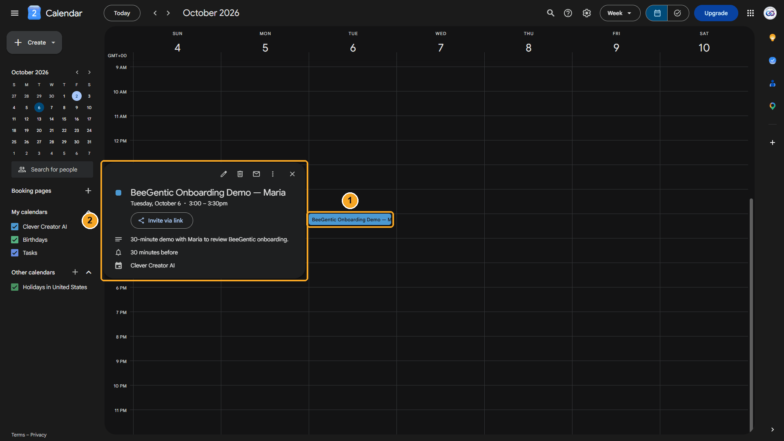This screenshot has height=441, width=784.
Task: Click the search magnifier icon
Action: (x=551, y=13)
